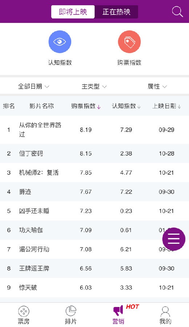The height and width of the screenshot is (327, 189).
Task: Open 王牌逗王牌 movie row
Action: [x=94, y=269]
